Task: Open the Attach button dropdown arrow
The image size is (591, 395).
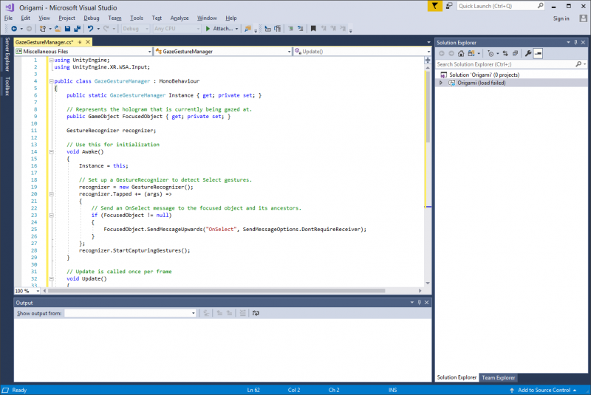Action: pyautogui.click(x=236, y=29)
